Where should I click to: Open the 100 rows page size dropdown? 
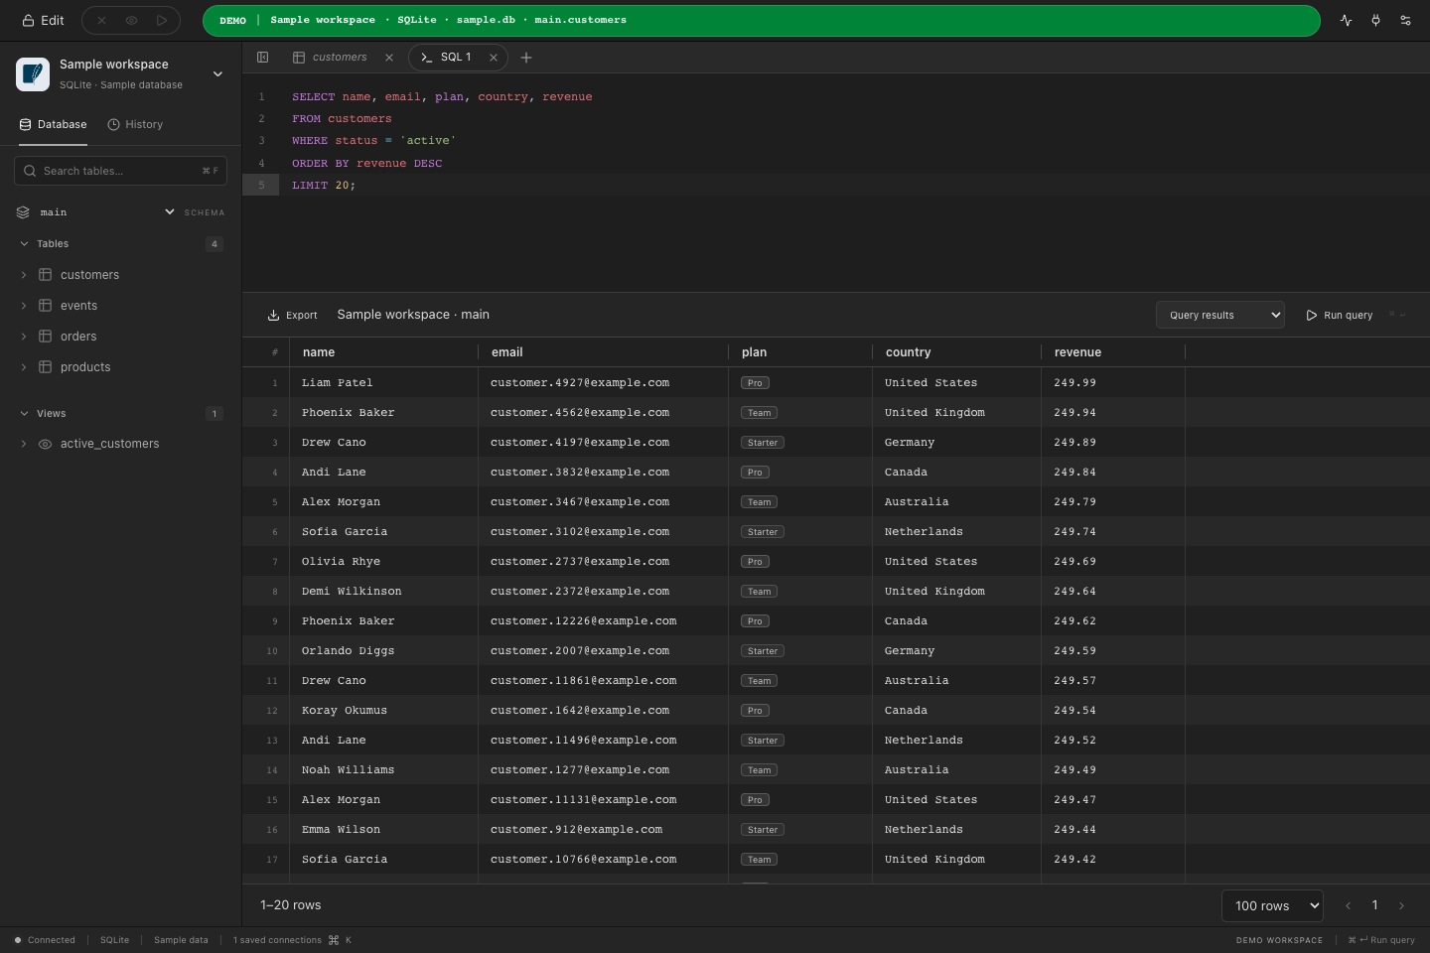tap(1272, 905)
